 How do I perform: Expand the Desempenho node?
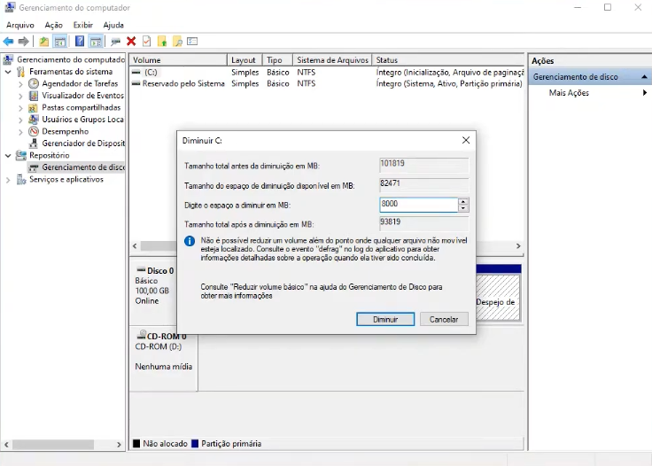click(20, 132)
